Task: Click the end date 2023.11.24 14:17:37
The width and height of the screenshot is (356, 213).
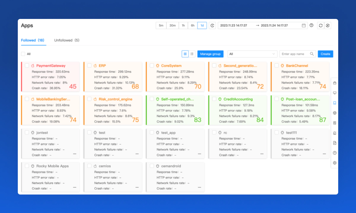Action: coord(274,25)
